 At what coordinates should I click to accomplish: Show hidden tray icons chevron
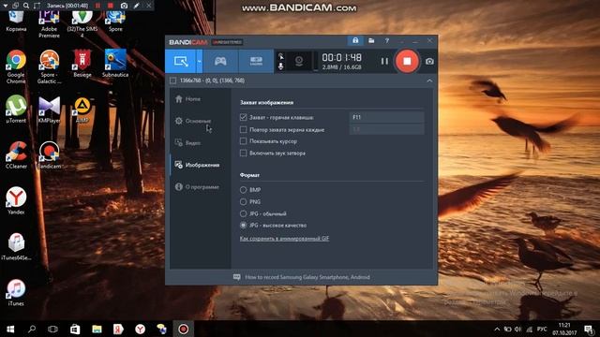(x=497, y=329)
